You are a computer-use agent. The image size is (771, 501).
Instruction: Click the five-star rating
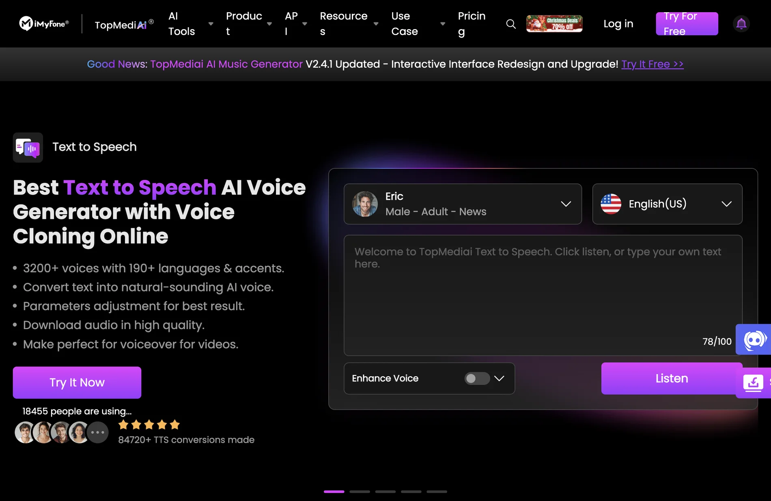(149, 424)
